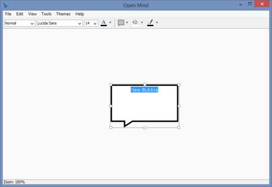Open the line color dropdown arrow
This screenshot has width=272, height=187.
(x=157, y=23)
